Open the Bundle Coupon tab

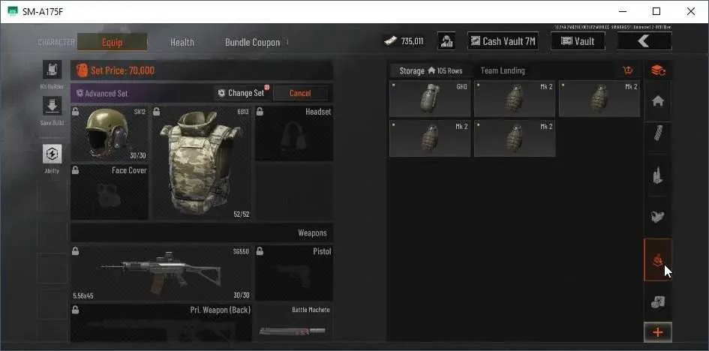252,42
